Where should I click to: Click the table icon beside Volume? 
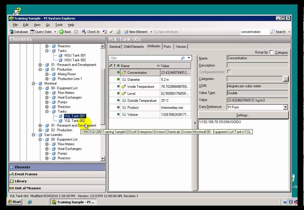(x=124, y=114)
